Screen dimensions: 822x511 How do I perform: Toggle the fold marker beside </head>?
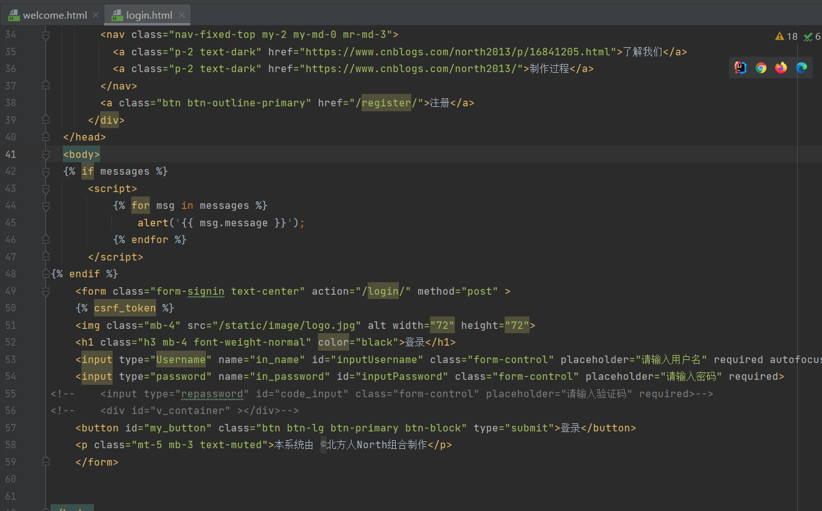coord(45,137)
